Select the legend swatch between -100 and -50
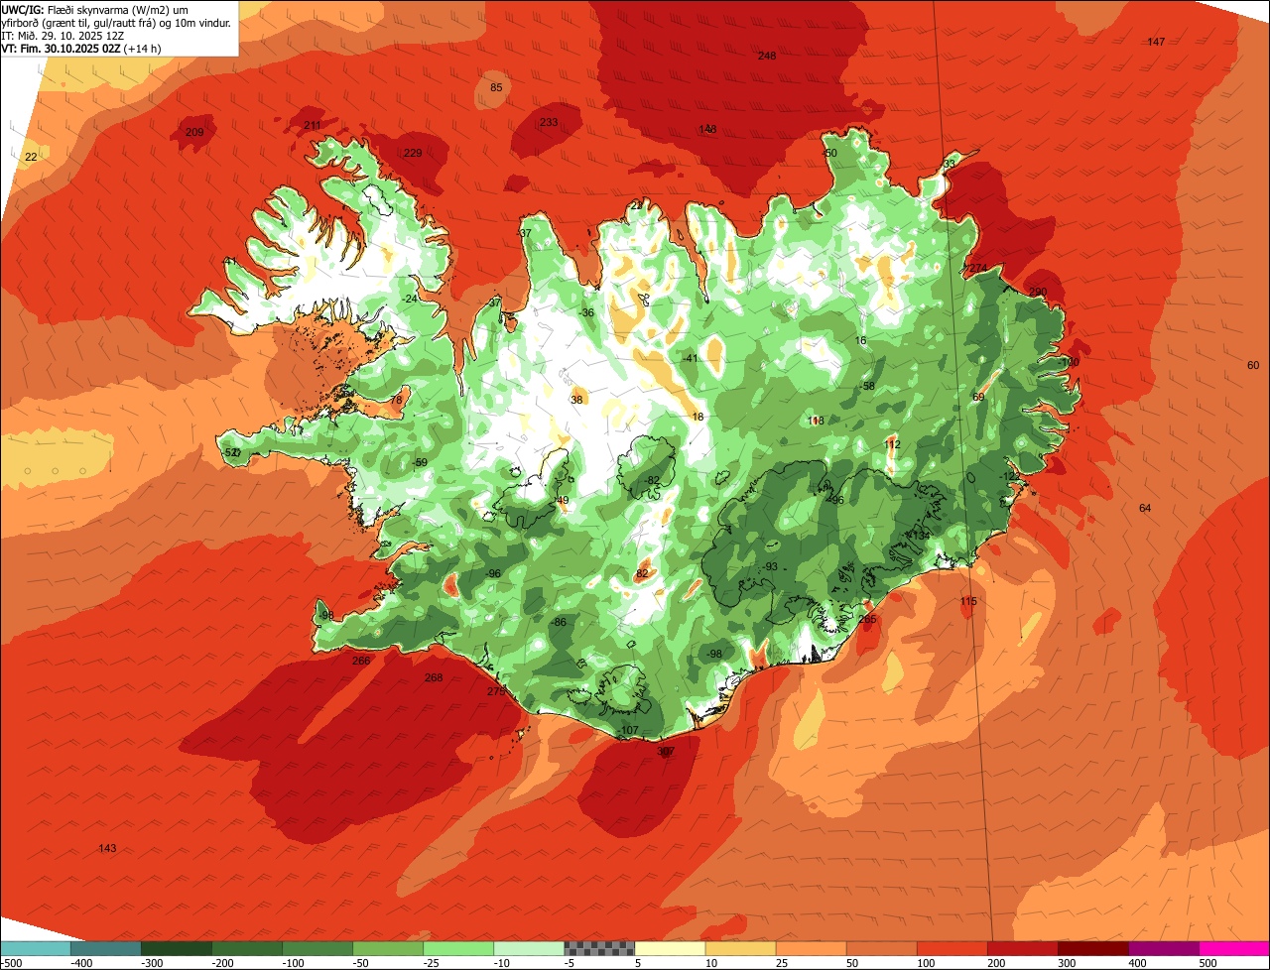1270x970 pixels. pyautogui.click(x=317, y=948)
